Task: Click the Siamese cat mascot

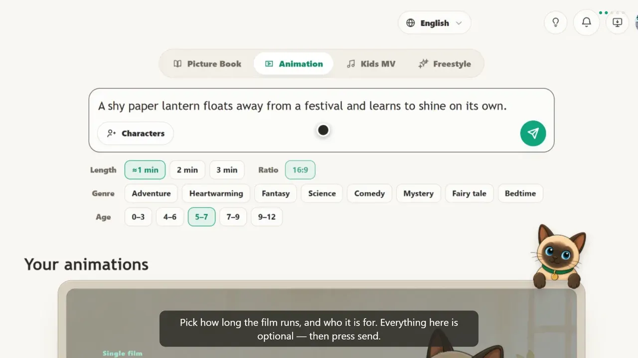Action: point(558,256)
